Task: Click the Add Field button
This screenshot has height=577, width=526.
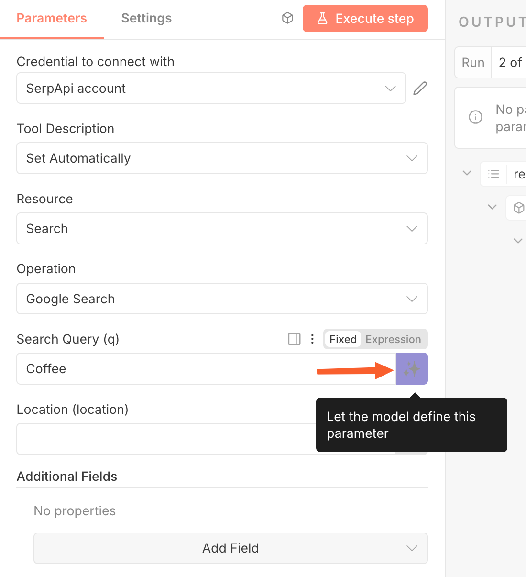Action: click(230, 548)
